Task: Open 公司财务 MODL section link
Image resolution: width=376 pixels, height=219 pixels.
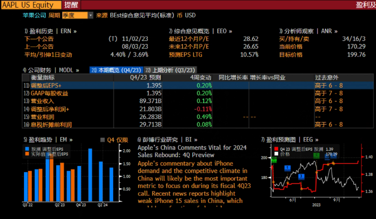Action: 51,70
